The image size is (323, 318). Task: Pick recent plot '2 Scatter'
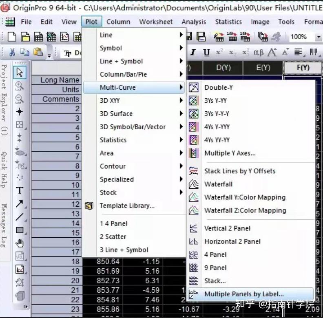[x=134, y=236]
